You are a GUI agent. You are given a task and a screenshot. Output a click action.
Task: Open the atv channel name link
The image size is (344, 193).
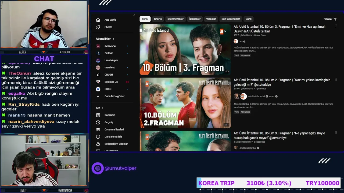[x=241, y=42]
